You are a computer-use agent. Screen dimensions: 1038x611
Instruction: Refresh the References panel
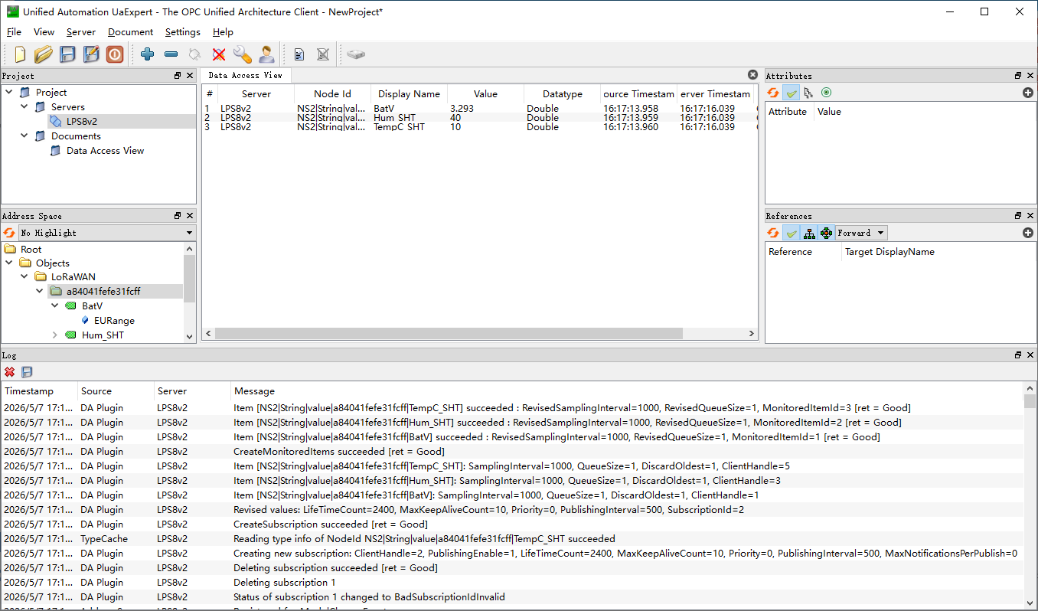[x=773, y=233]
